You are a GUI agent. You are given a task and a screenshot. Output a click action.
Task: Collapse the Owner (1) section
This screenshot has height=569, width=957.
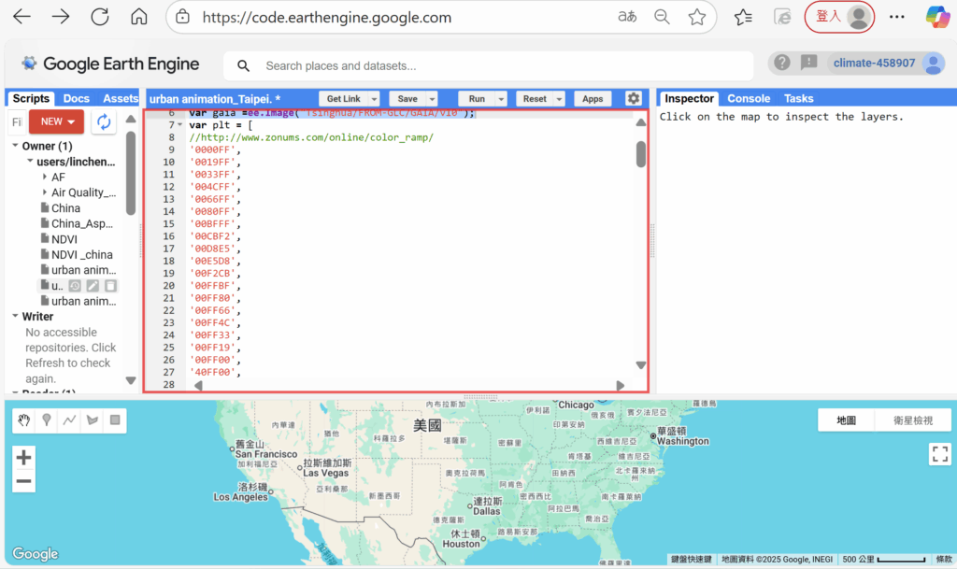[15, 146]
